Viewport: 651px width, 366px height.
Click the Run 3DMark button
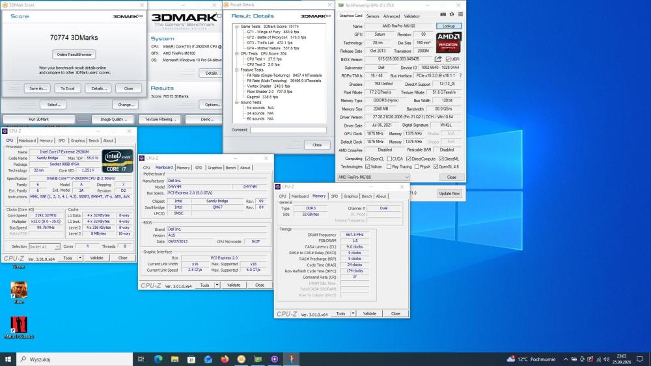point(38,120)
